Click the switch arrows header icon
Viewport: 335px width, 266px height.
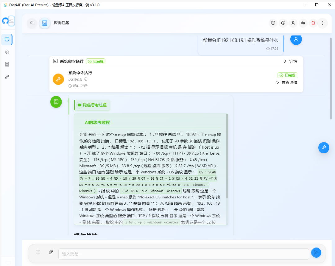[303, 23]
